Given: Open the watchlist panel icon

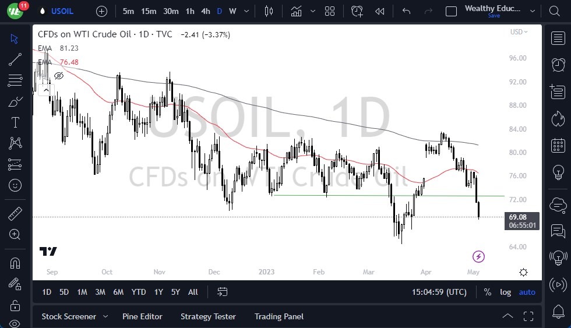Looking at the screenshot, I should [558, 38].
